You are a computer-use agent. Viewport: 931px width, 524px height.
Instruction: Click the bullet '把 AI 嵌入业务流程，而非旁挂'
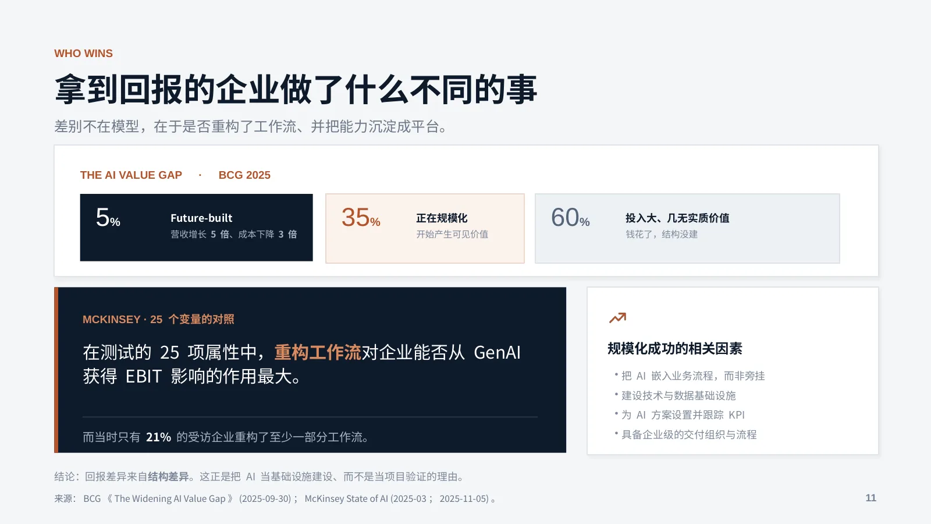[x=692, y=376]
